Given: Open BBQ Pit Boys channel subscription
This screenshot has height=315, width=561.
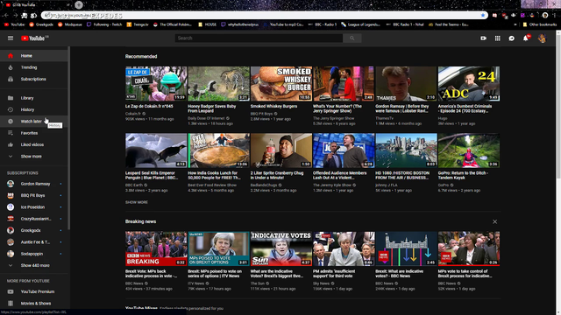Looking at the screenshot, I should point(33,195).
